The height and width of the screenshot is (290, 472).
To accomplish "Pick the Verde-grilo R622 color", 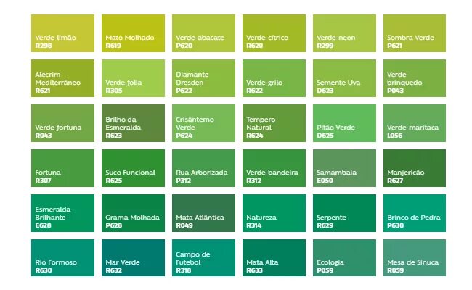I will [274, 78].
